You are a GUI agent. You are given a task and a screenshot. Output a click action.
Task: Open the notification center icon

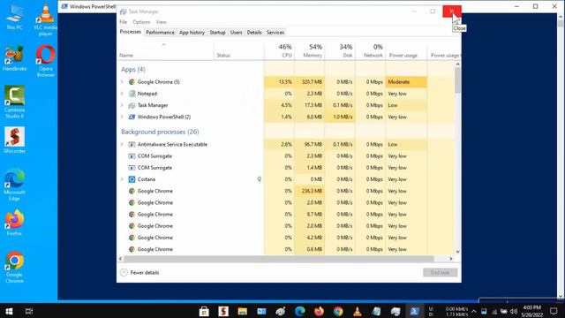pyautogui.click(x=554, y=311)
